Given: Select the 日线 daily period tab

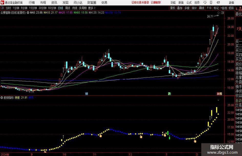Looking at the screenshot, I should (x=60, y=8).
